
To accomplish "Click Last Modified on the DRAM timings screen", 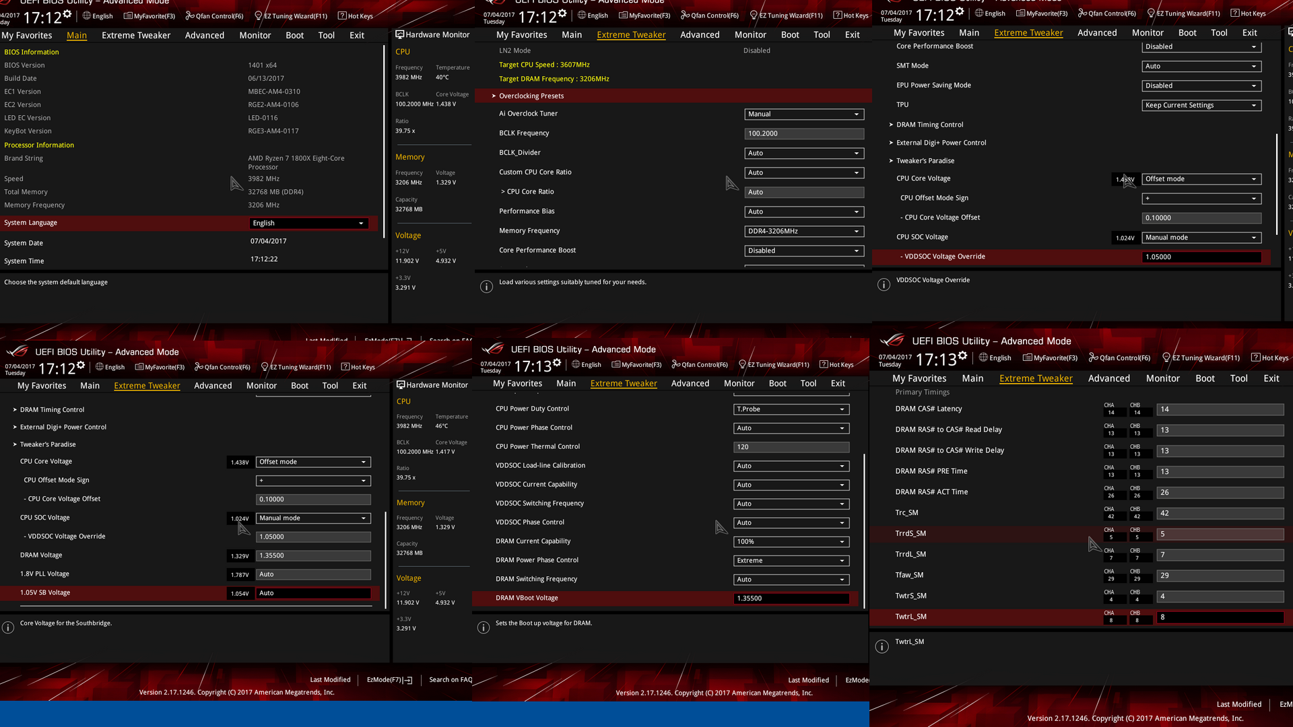I will pos(1239,704).
